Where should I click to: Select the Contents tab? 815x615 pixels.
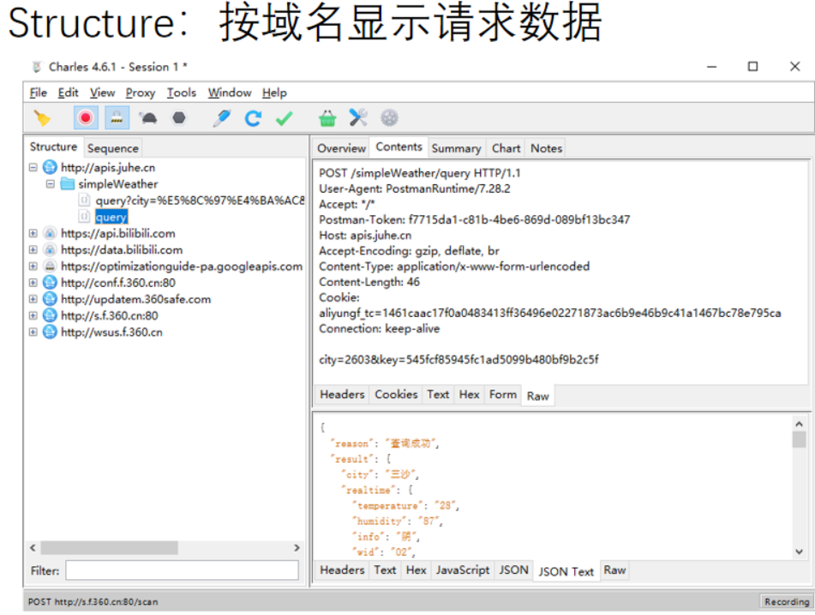click(399, 147)
